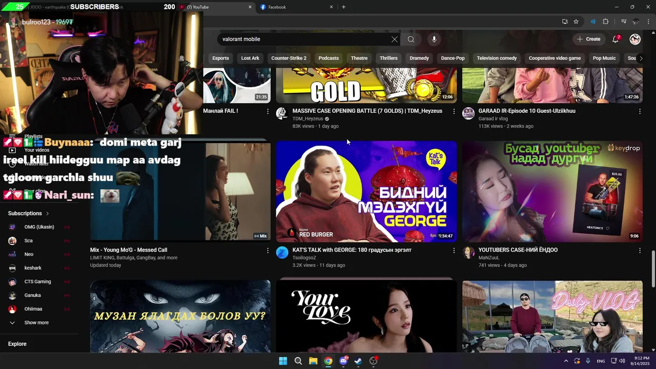656x369 pixels.
Task: Select the Thrillers filter chip
Action: [388, 58]
